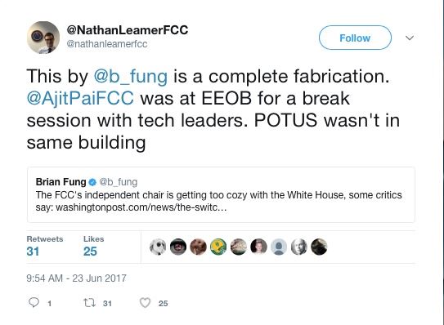The image size is (444, 325).
Task: Open the default gray silhouette avatar
Action: (279, 247)
